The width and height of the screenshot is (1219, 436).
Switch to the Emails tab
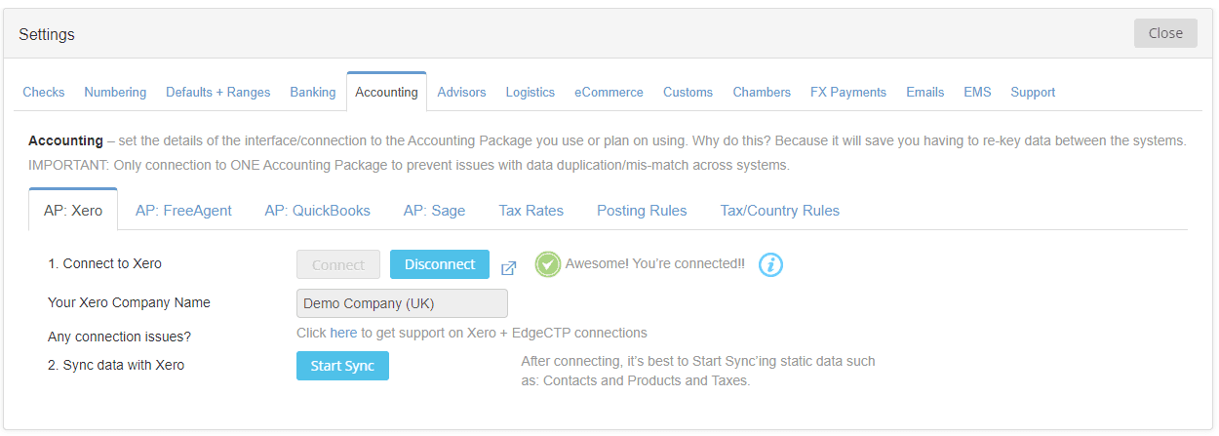coord(924,92)
